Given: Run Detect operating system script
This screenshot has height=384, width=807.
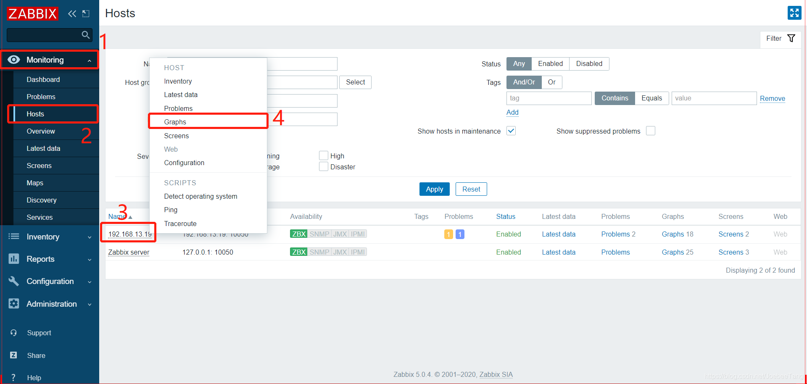Looking at the screenshot, I should coord(208,196).
